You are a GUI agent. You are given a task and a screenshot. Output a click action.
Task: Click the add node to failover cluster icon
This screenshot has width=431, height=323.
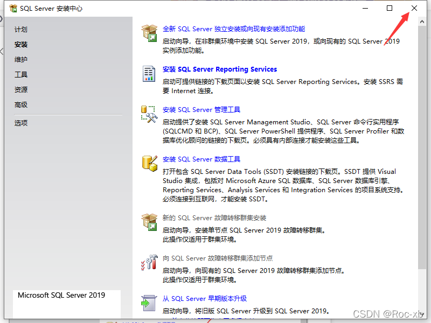coord(149,262)
